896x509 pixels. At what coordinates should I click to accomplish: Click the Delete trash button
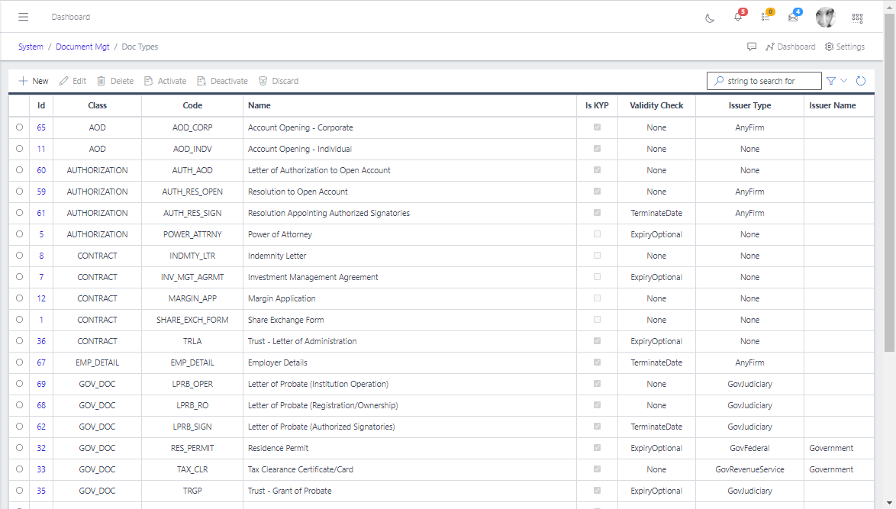pos(114,81)
